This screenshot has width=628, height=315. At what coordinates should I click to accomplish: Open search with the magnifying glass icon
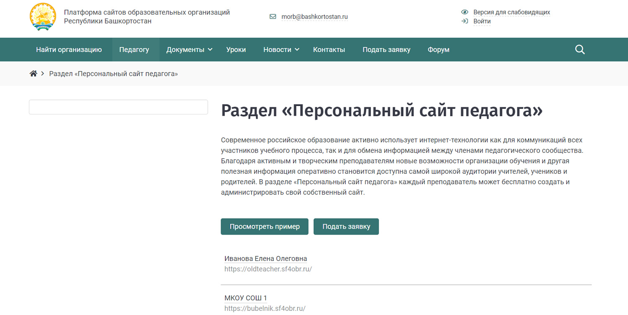[580, 49]
